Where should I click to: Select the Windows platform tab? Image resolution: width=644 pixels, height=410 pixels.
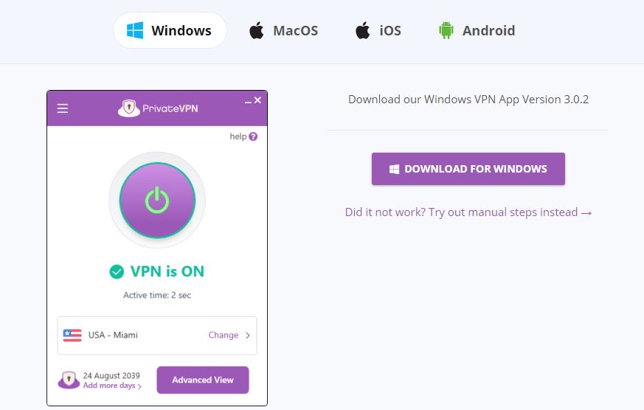pos(170,30)
